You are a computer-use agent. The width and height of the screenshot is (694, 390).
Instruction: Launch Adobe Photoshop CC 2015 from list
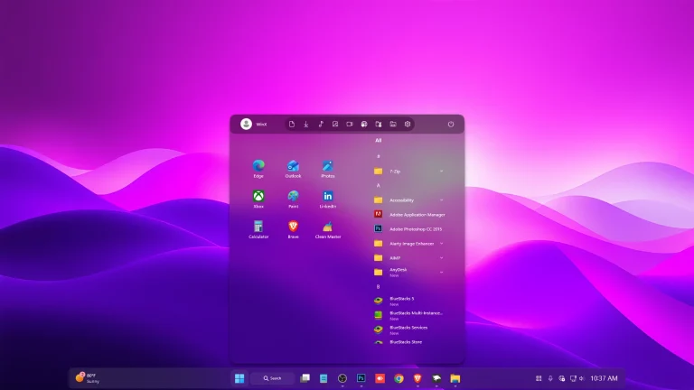tap(409, 229)
